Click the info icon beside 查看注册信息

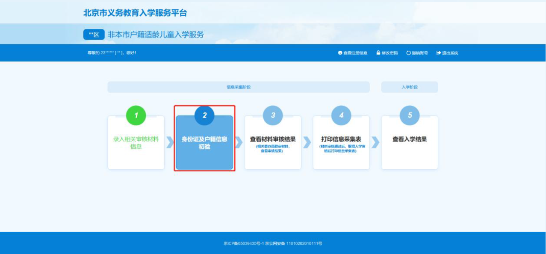340,53
